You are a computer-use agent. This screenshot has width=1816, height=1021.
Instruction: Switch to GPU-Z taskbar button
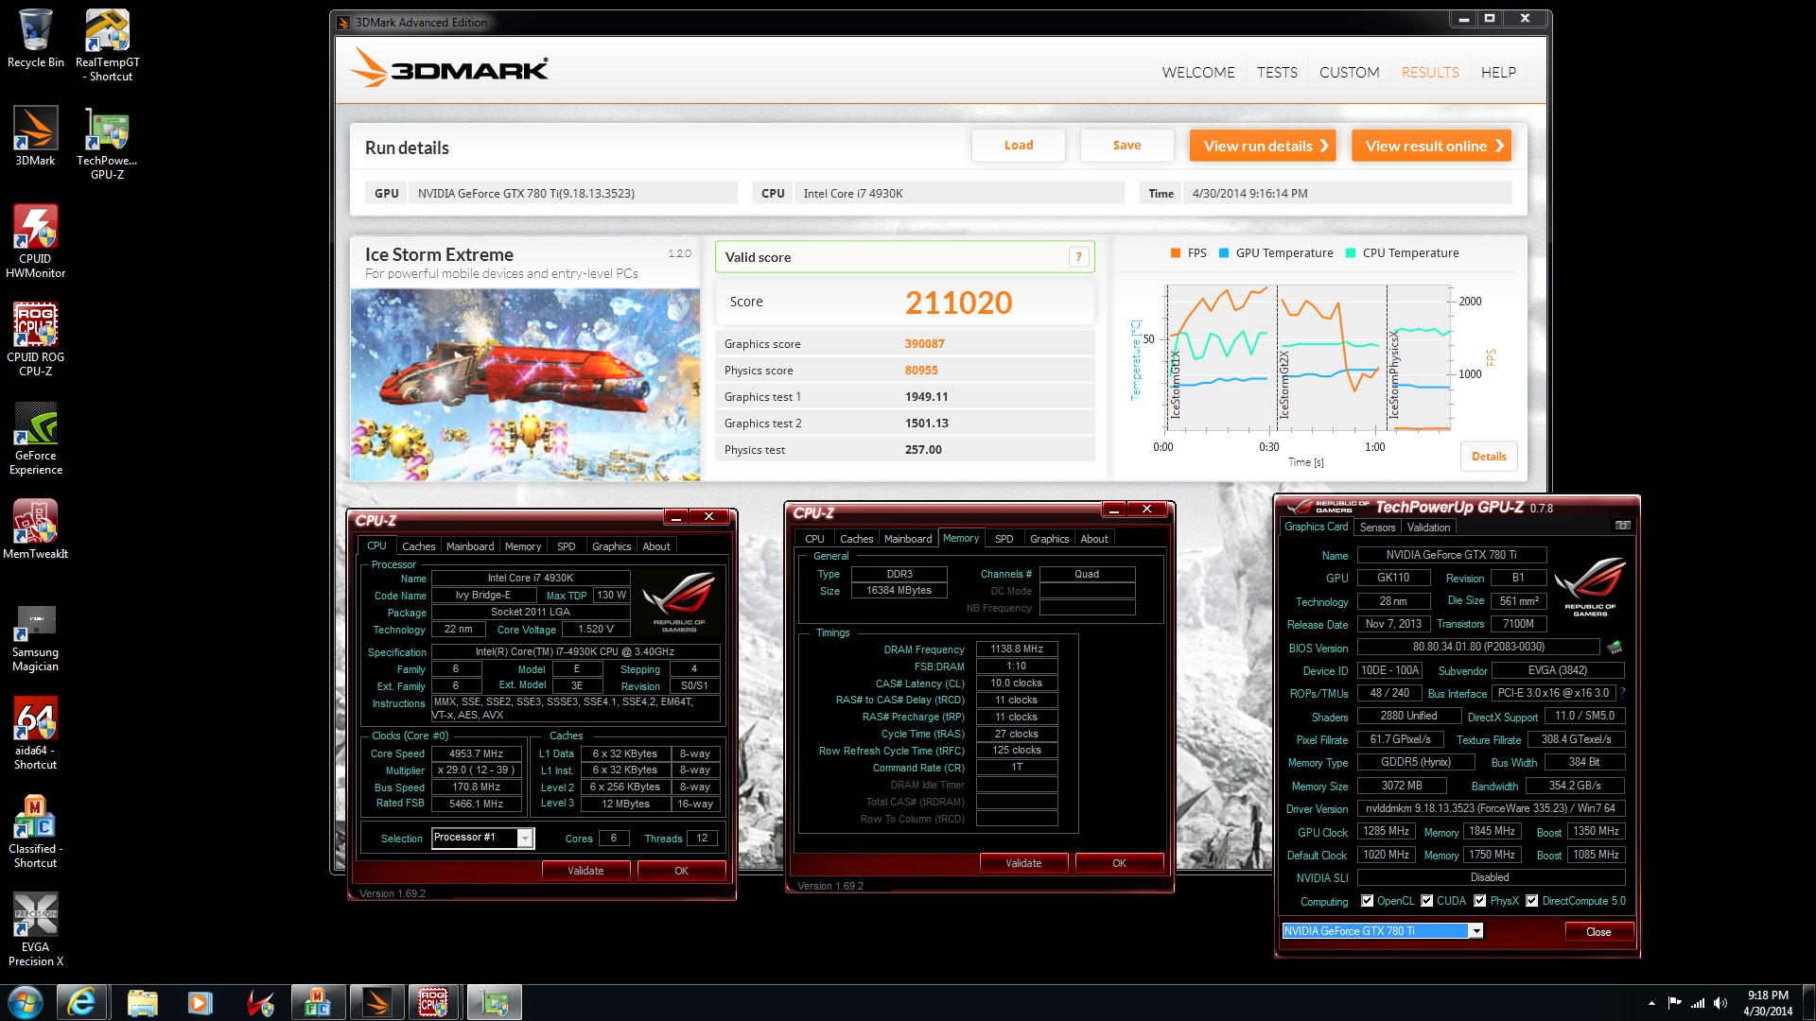[494, 1002]
